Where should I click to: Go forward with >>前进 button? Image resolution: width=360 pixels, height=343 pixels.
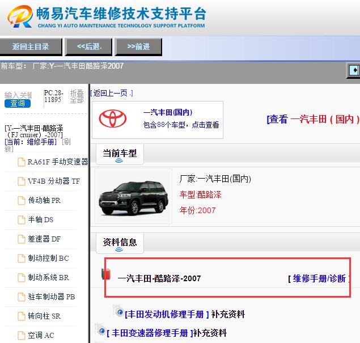[x=138, y=47]
